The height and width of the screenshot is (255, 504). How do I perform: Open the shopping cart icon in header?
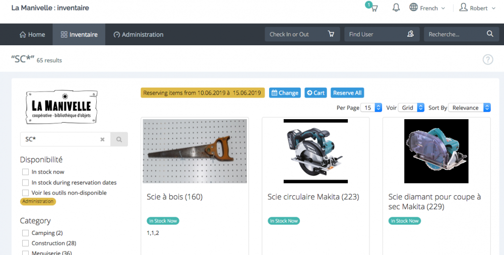(373, 8)
